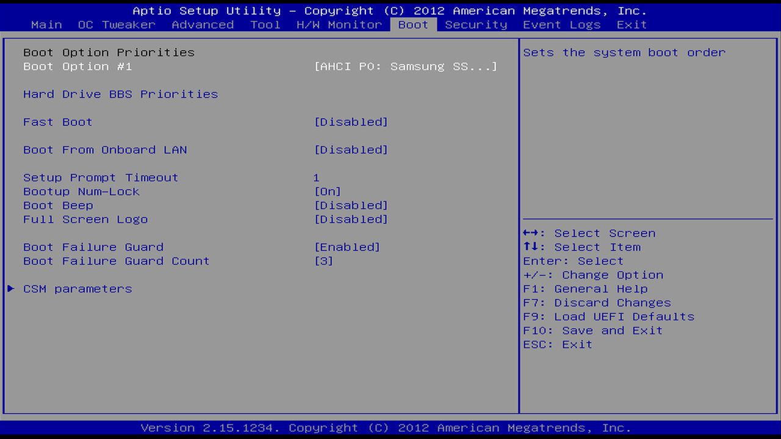This screenshot has height=439, width=781.
Task: Change the Fast Boot Disabled value
Action: [x=351, y=122]
